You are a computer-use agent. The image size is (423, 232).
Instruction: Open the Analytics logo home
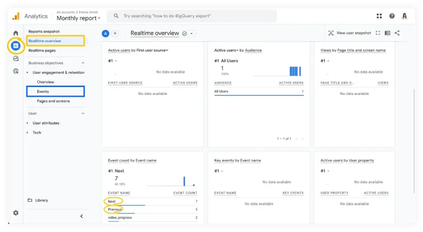point(16,16)
